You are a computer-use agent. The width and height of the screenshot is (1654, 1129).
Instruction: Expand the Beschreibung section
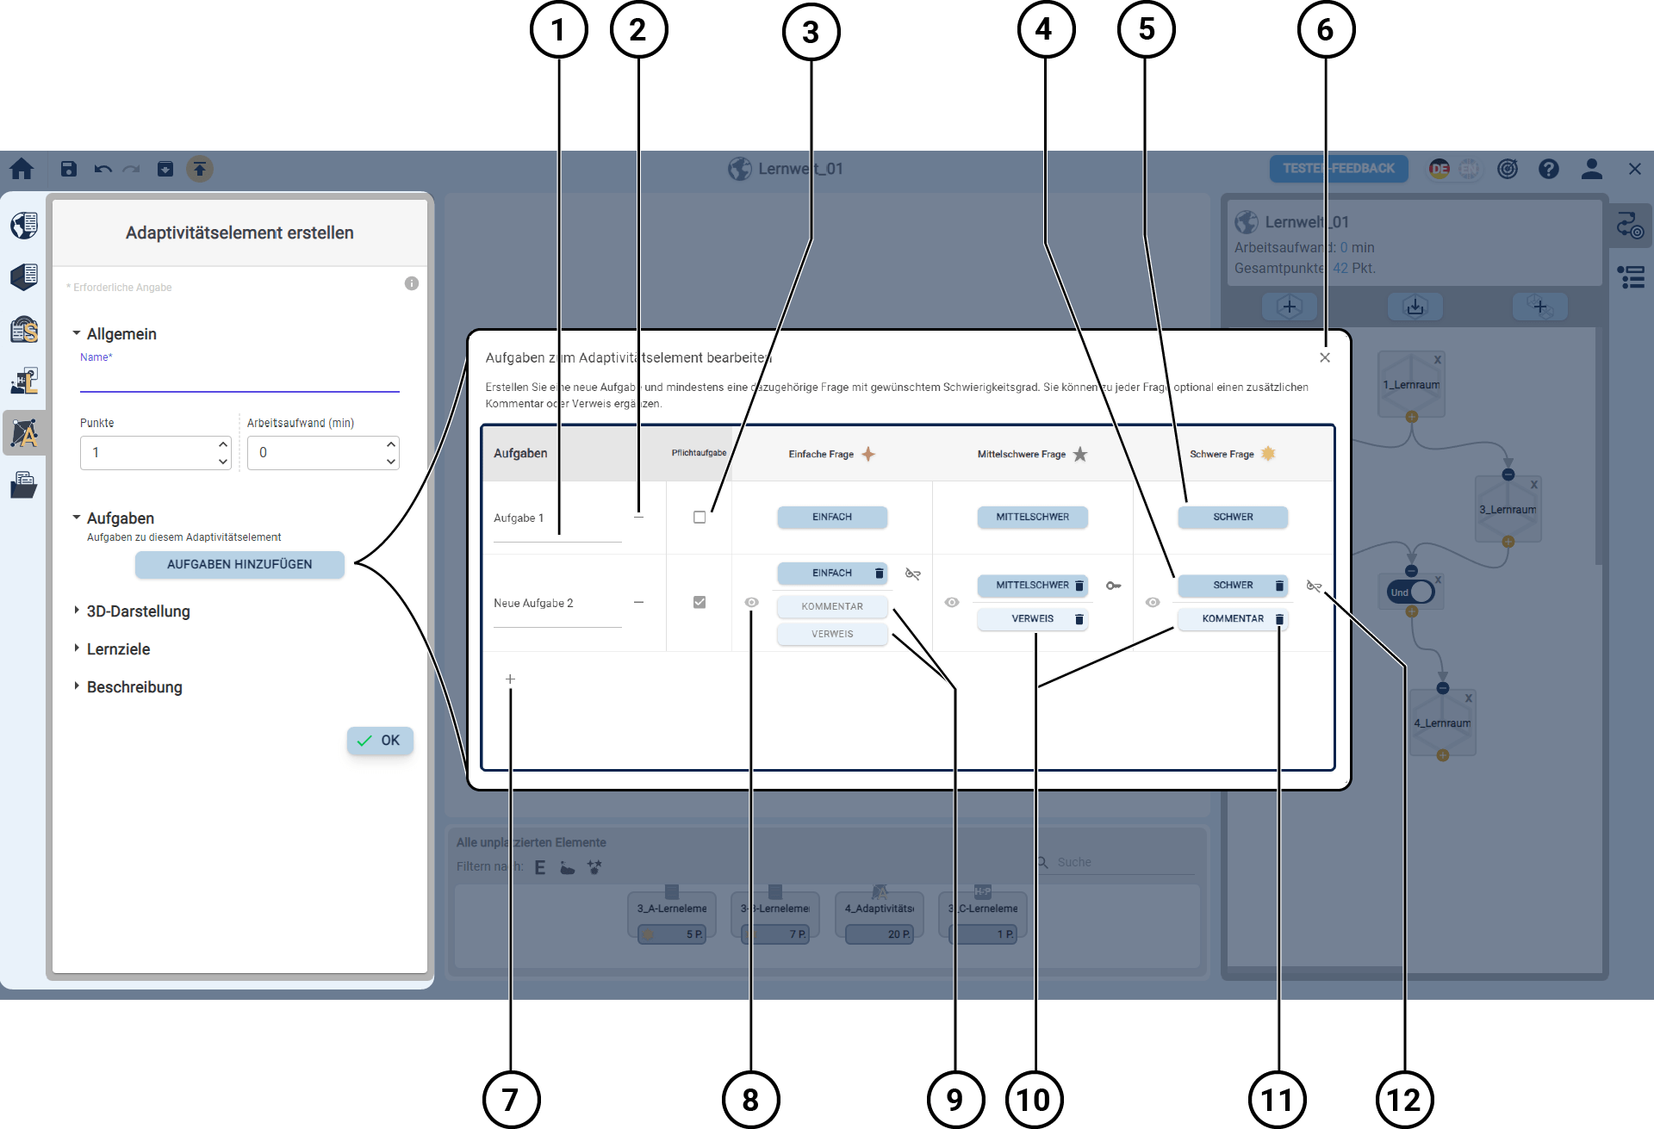(77, 686)
